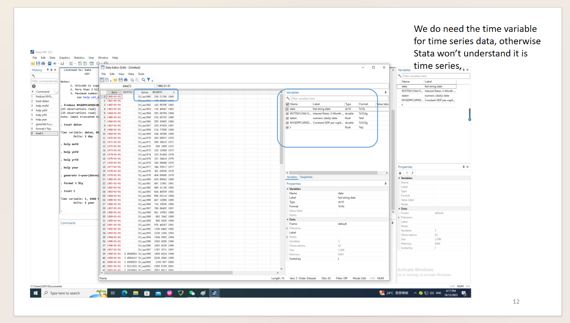Click the lock icon in the Properties panel
570x323 pixels.
click(x=400, y=173)
